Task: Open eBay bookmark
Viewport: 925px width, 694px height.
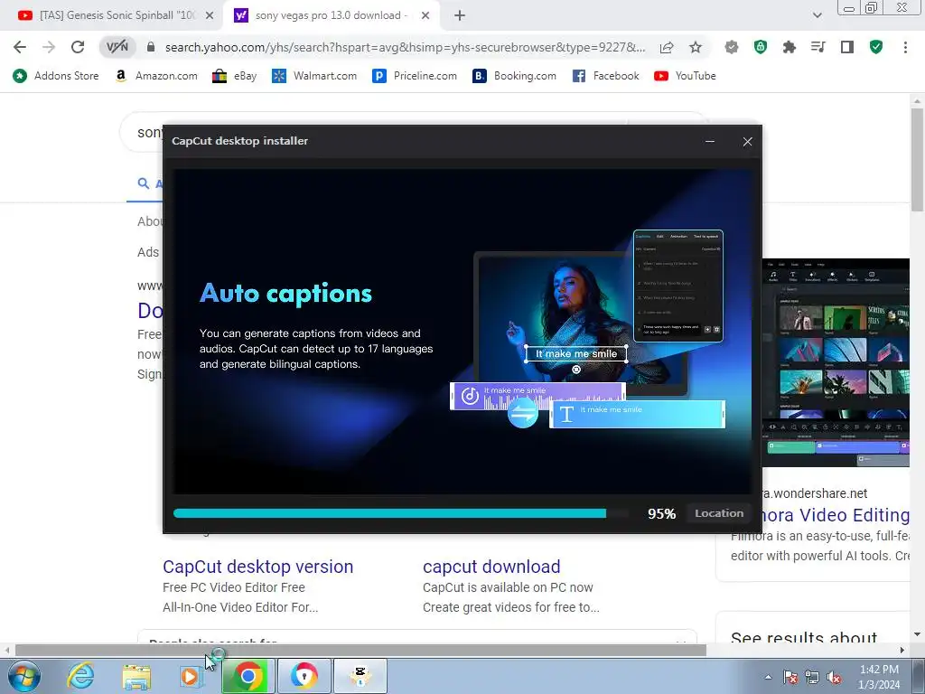Action: (x=235, y=76)
